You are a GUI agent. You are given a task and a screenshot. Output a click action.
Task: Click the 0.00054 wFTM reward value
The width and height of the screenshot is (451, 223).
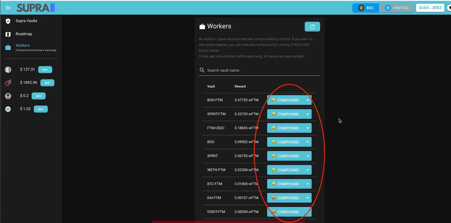tap(247, 212)
